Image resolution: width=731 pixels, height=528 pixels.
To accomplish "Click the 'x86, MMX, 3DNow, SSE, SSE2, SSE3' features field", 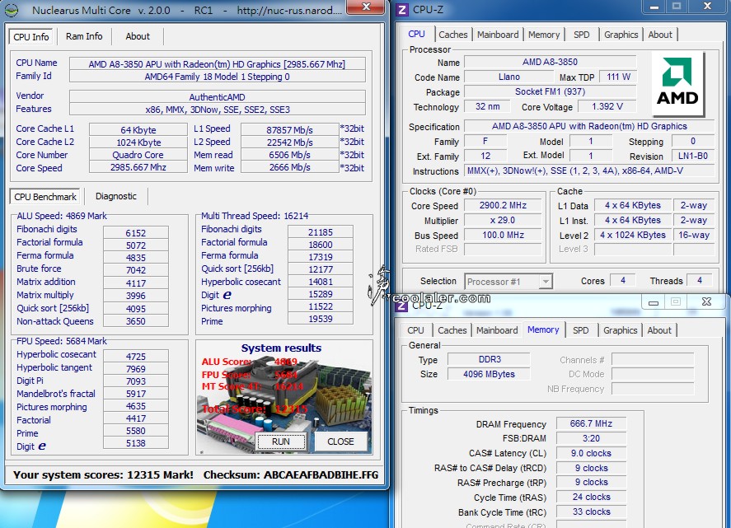I will point(217,110).
